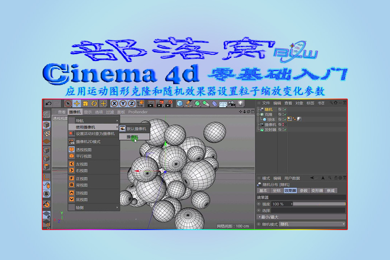Image resolution: width=390 pixels, height=260 pixels.
Task: Open the array modeling objects icon
Action: tap(206, 103)
